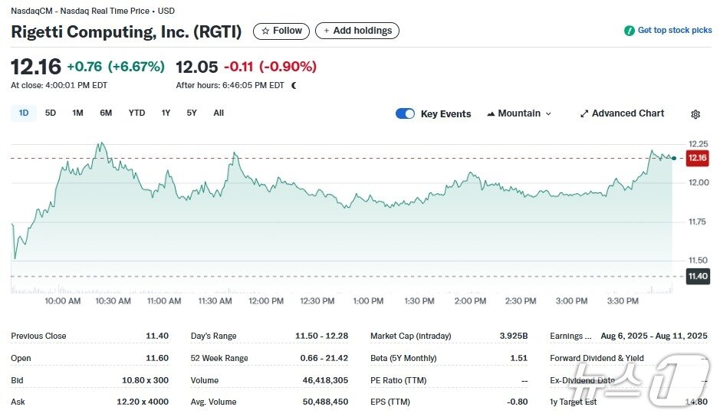Click the after hours moon icon

(x=294, y=85)
